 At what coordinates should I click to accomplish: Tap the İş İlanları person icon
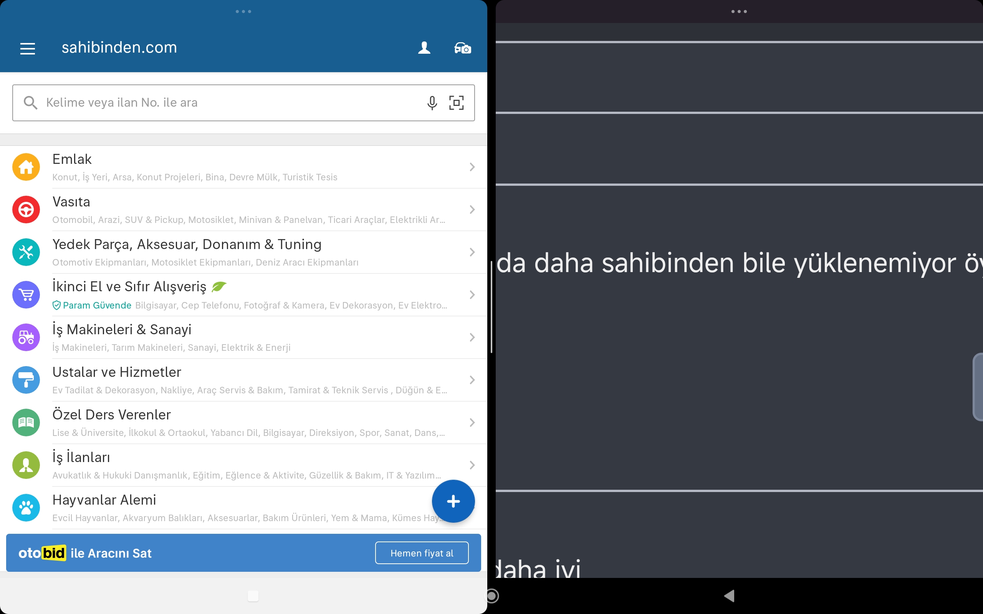26,465
